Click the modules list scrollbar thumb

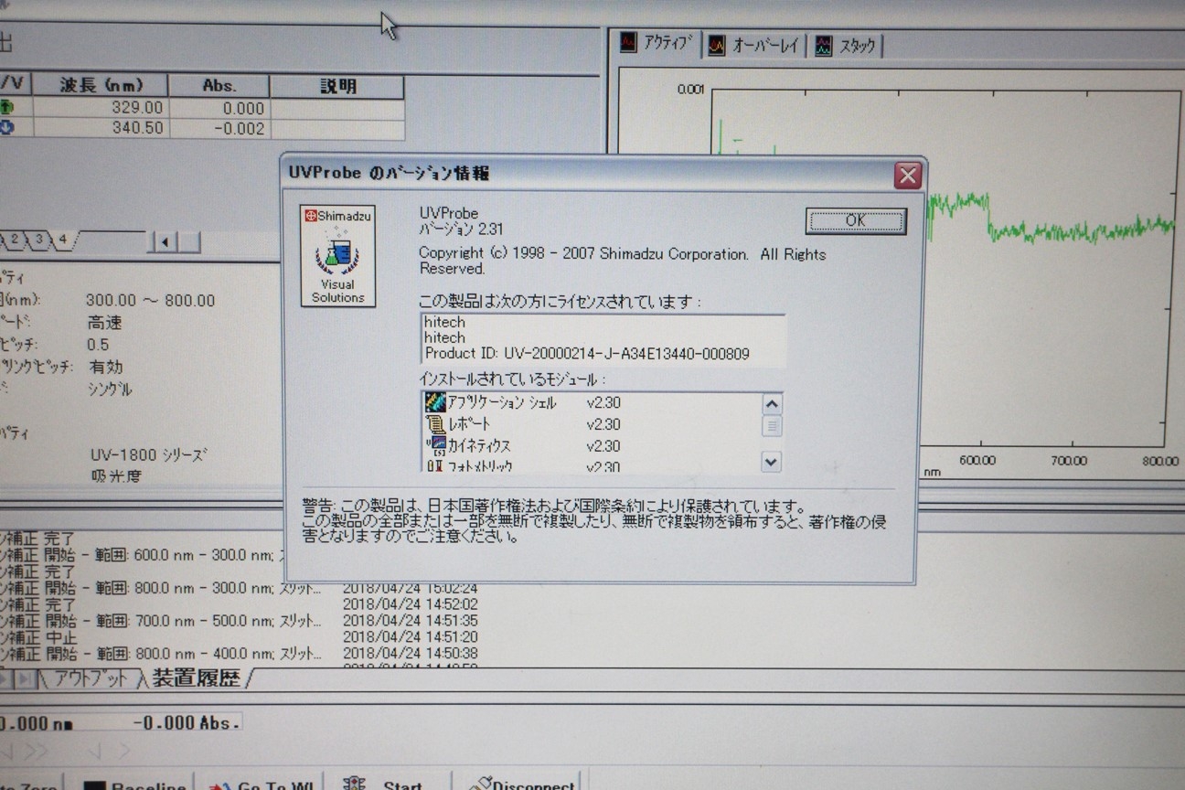(772, 426)
